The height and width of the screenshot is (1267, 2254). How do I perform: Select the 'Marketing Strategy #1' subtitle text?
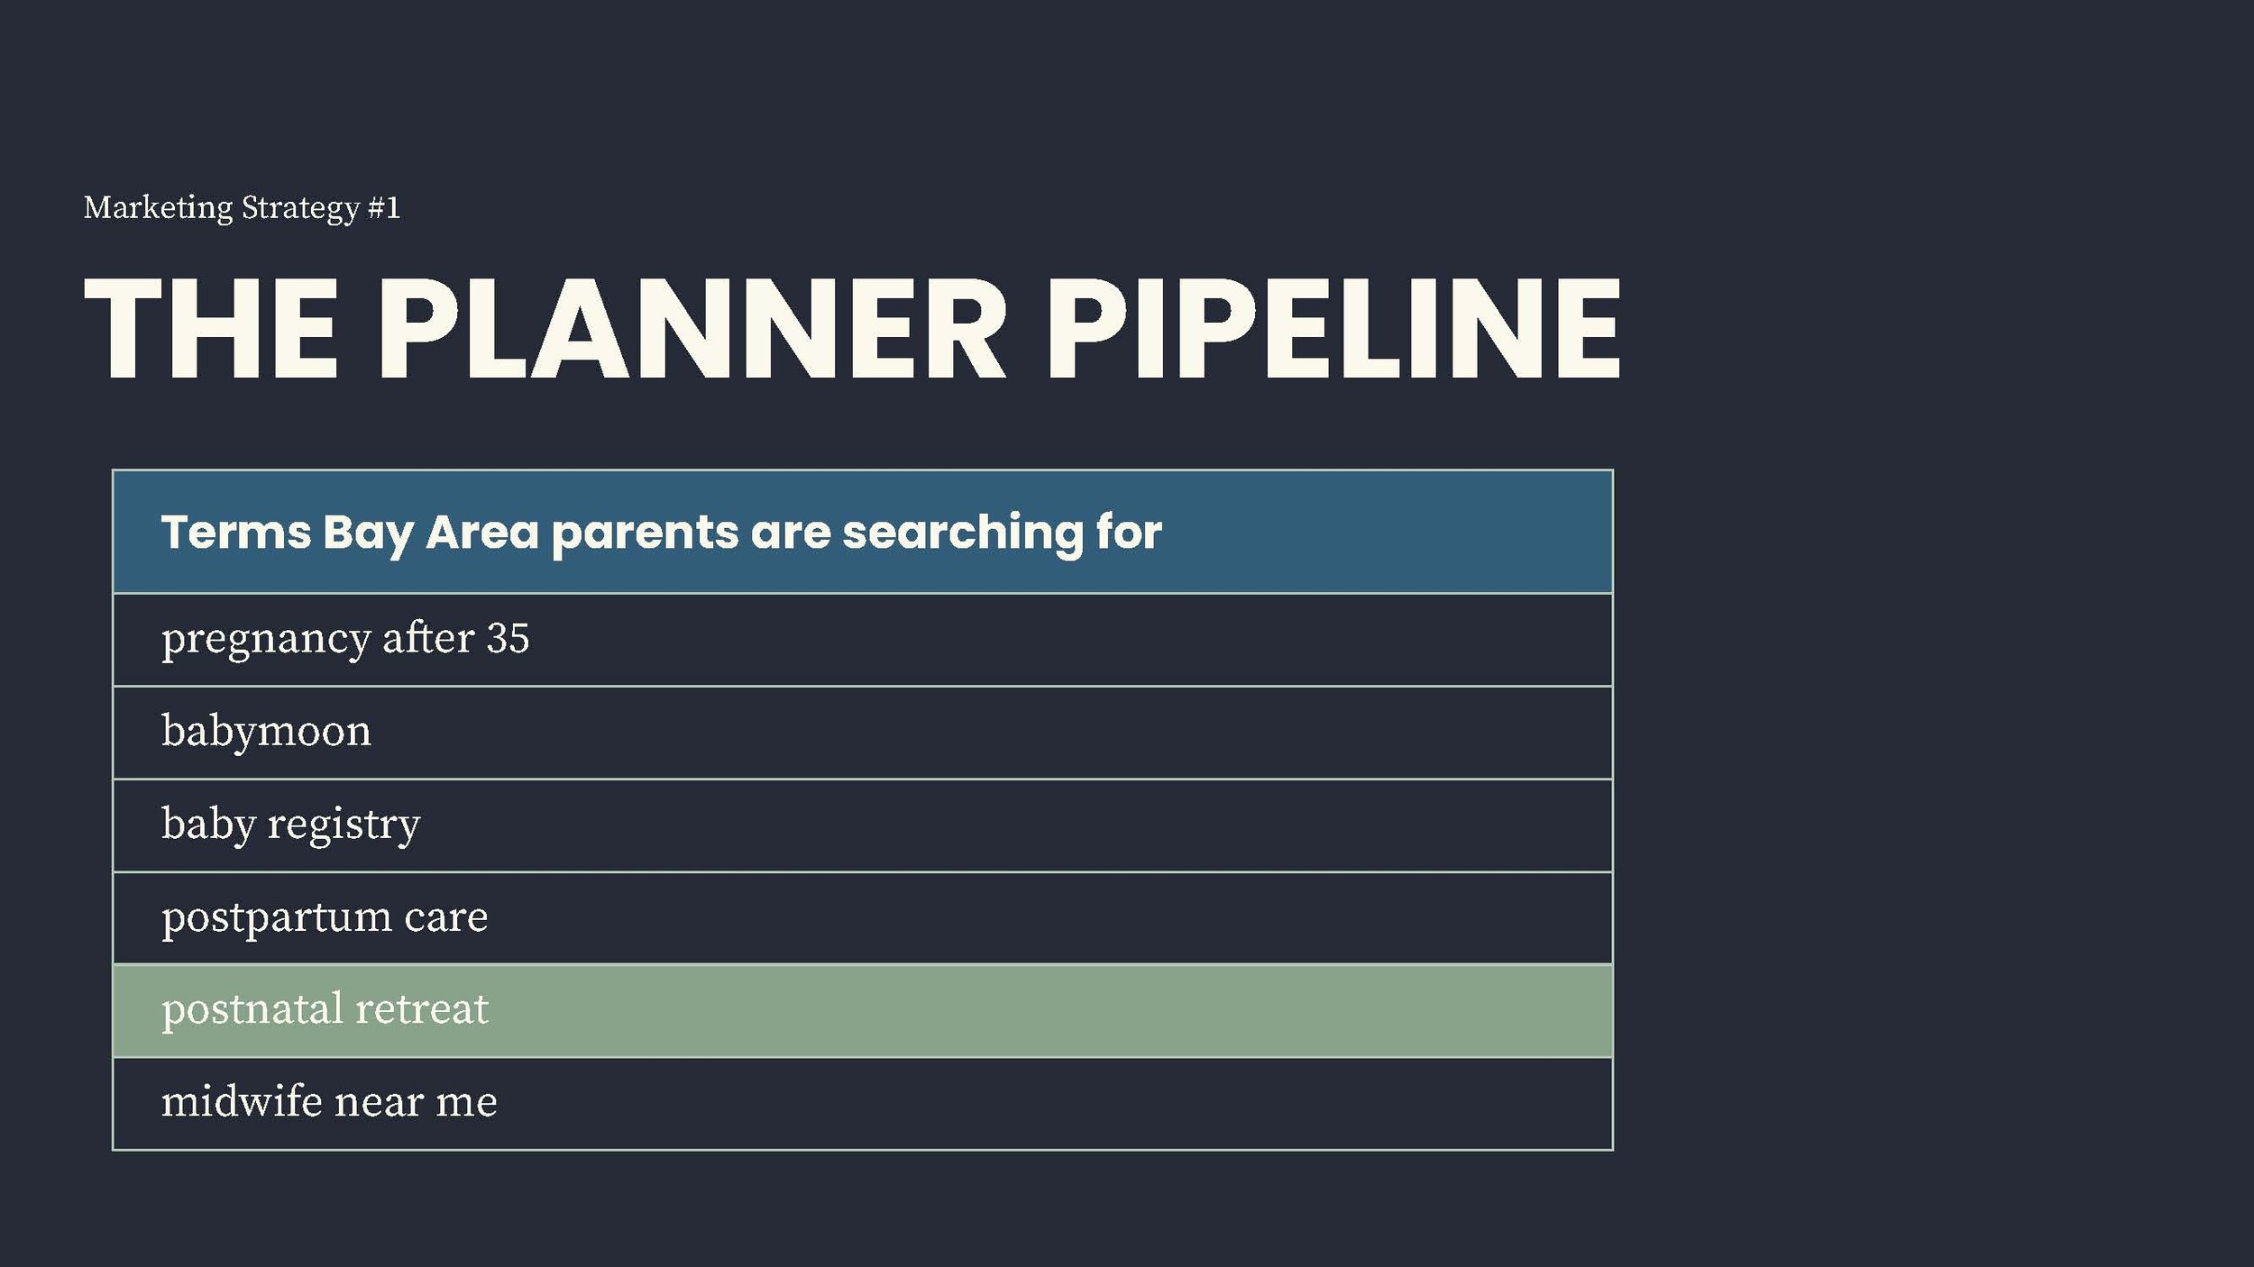tap(242, 208)
